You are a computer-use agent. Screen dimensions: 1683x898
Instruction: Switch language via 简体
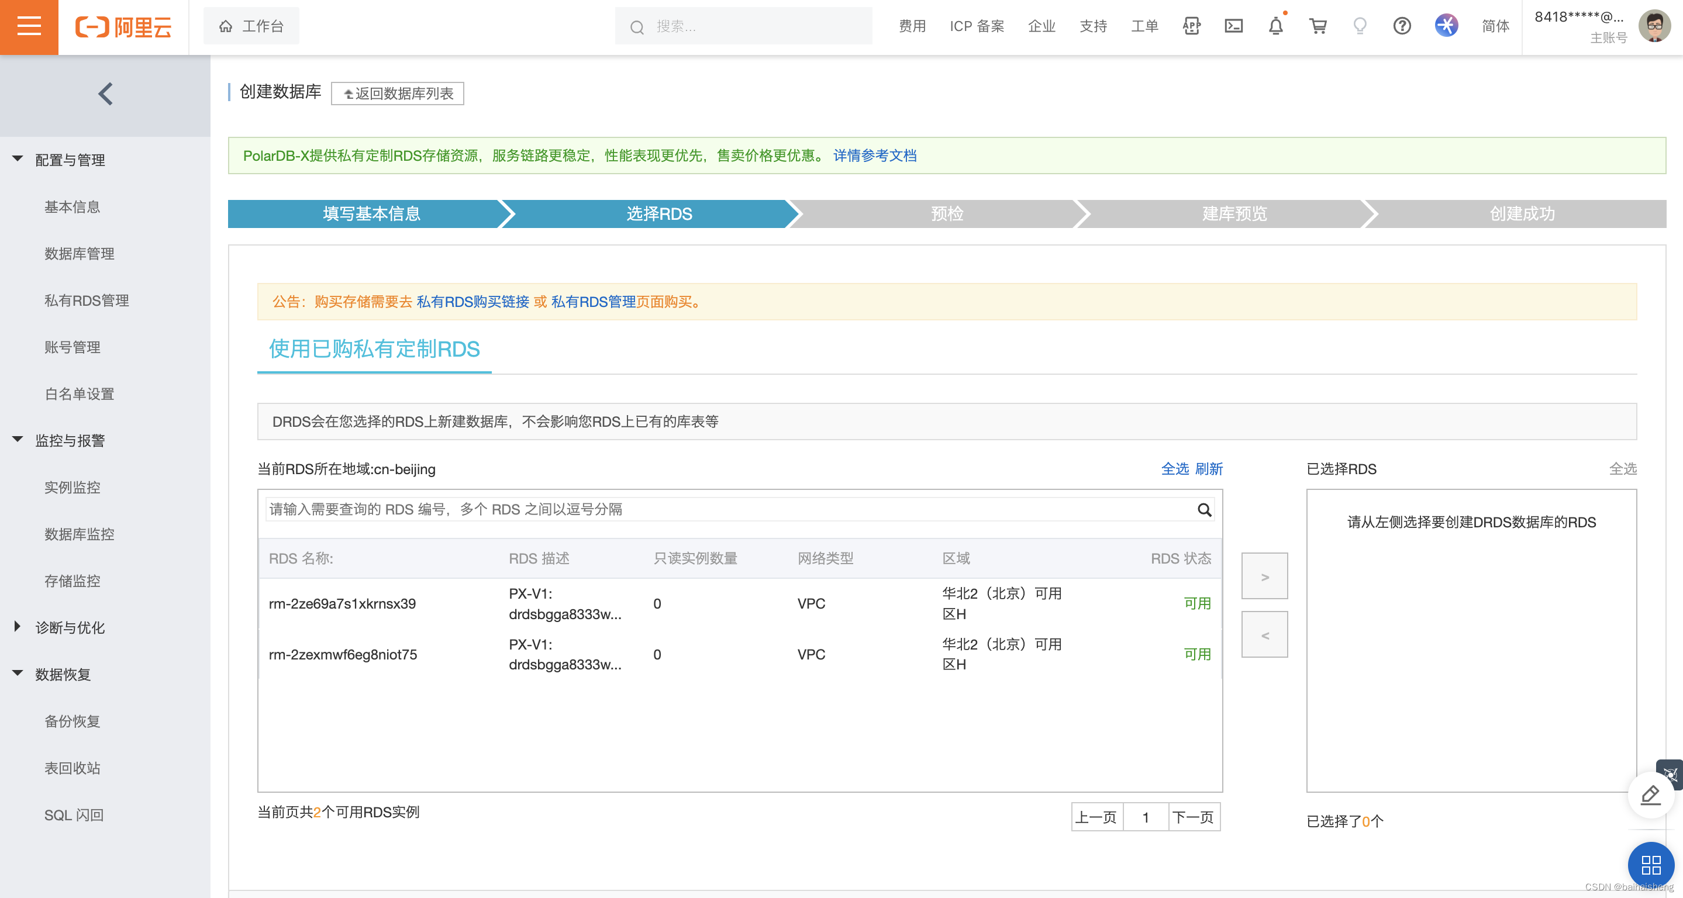(x=1495, y=26)
